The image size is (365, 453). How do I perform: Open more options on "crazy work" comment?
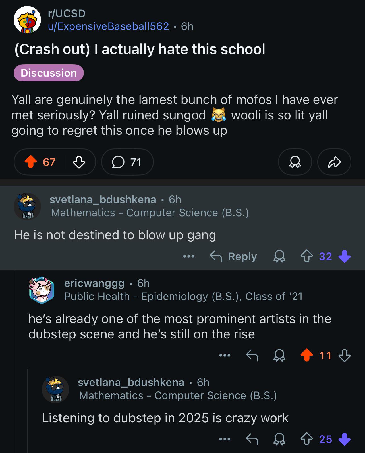coord(225,439)
